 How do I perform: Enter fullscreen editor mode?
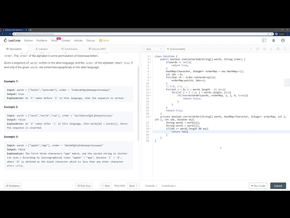coord(285,49)
